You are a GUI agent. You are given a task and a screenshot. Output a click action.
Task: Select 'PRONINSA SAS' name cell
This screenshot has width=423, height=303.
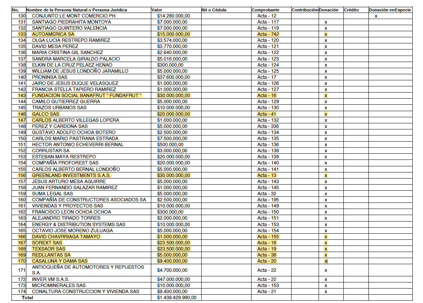tap(50, 77)
